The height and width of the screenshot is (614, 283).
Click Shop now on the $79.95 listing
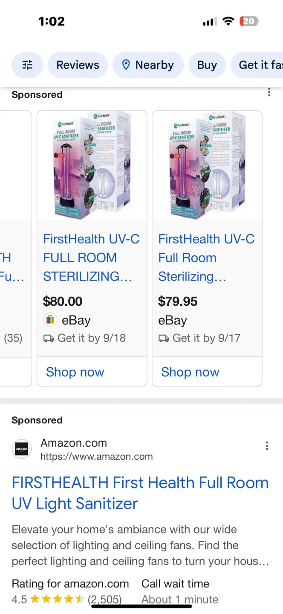(x=190, y=372)
